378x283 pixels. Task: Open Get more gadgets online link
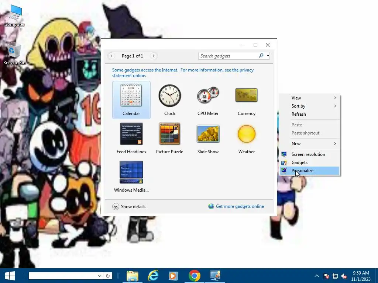click(x=236, y=206)
